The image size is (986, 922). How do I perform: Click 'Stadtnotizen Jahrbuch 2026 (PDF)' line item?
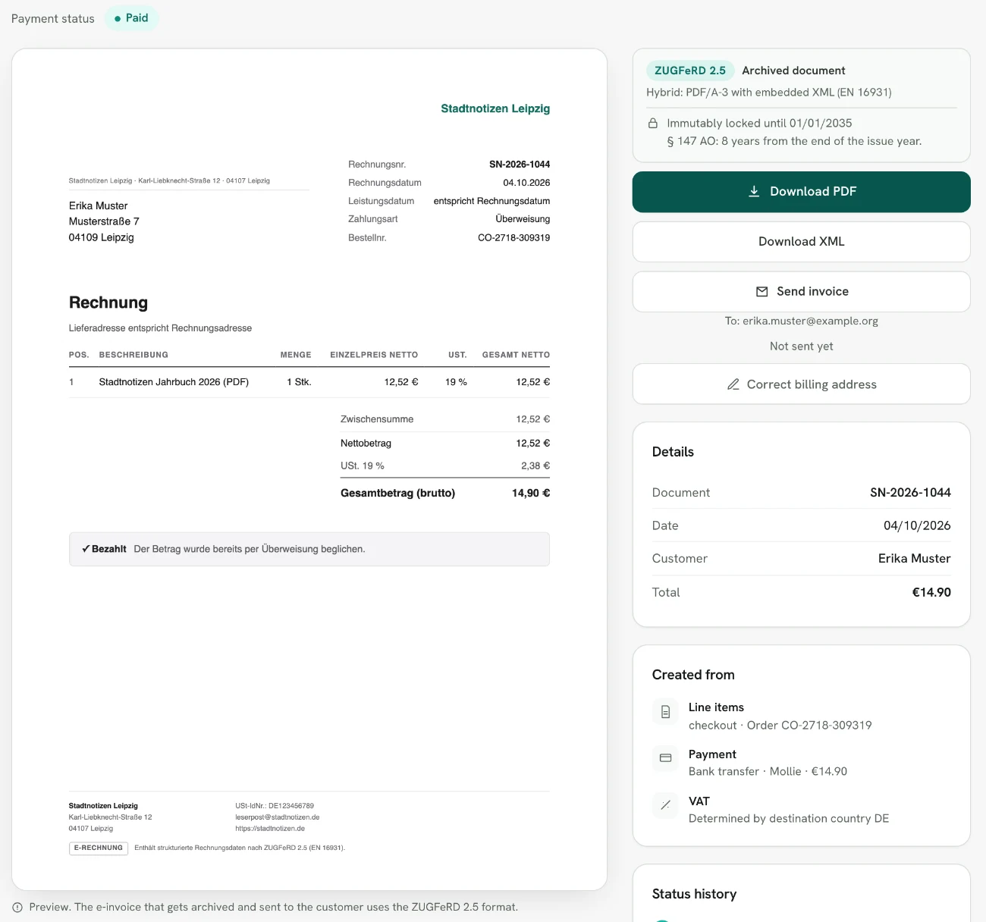pyautogui.click(x=174, y=382)
